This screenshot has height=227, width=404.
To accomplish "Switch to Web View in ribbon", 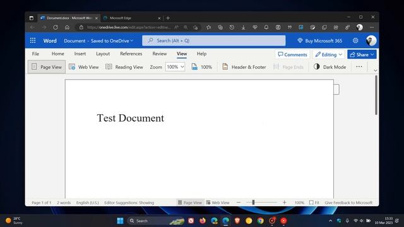I will pos(84,67).
